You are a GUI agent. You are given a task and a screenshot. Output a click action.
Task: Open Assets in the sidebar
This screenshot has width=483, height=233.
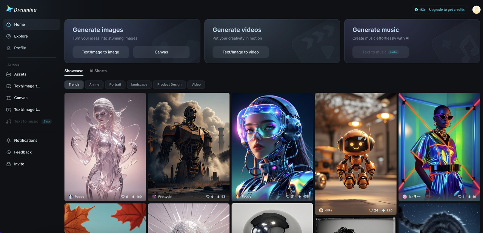click(x=32, y=74)
